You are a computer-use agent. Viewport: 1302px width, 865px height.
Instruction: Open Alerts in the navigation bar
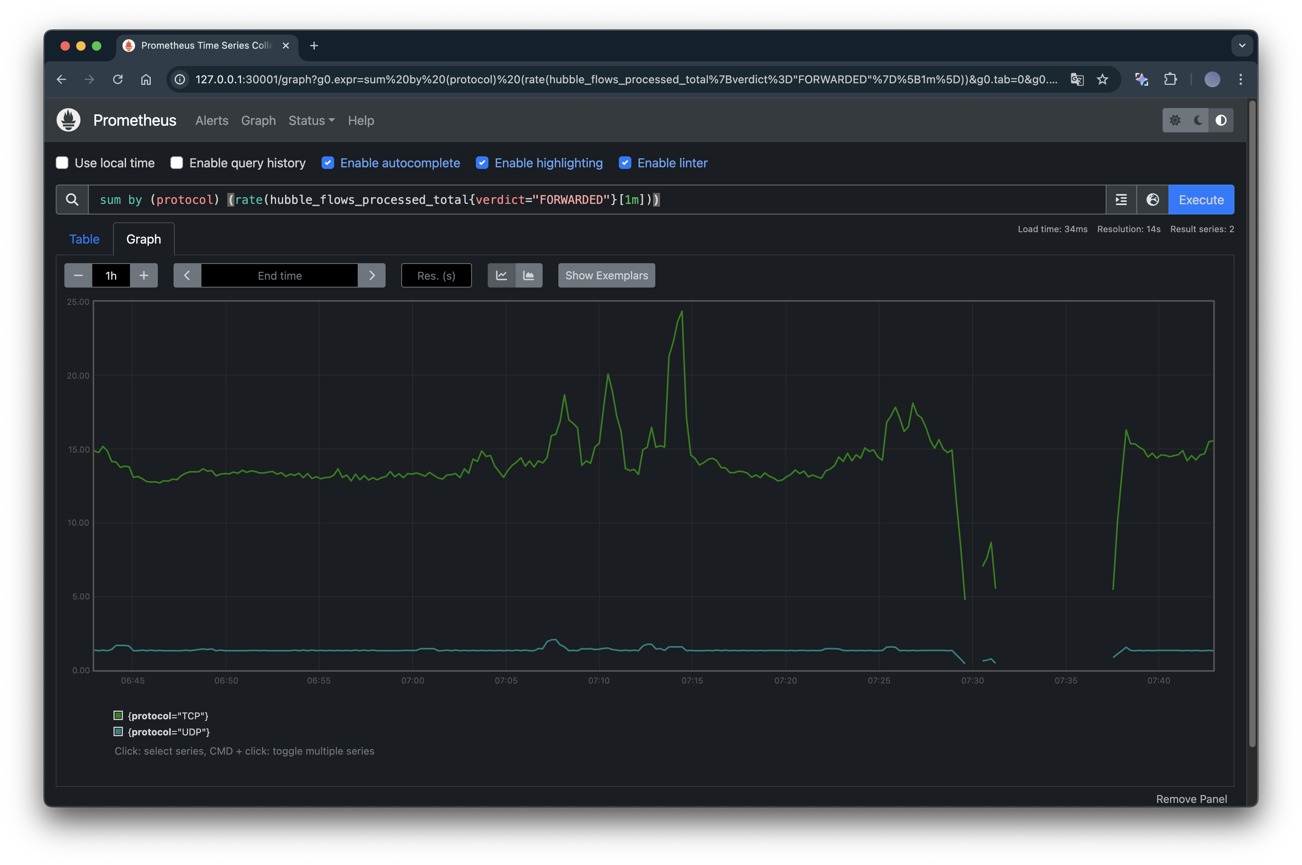click(x=212, y=120)
